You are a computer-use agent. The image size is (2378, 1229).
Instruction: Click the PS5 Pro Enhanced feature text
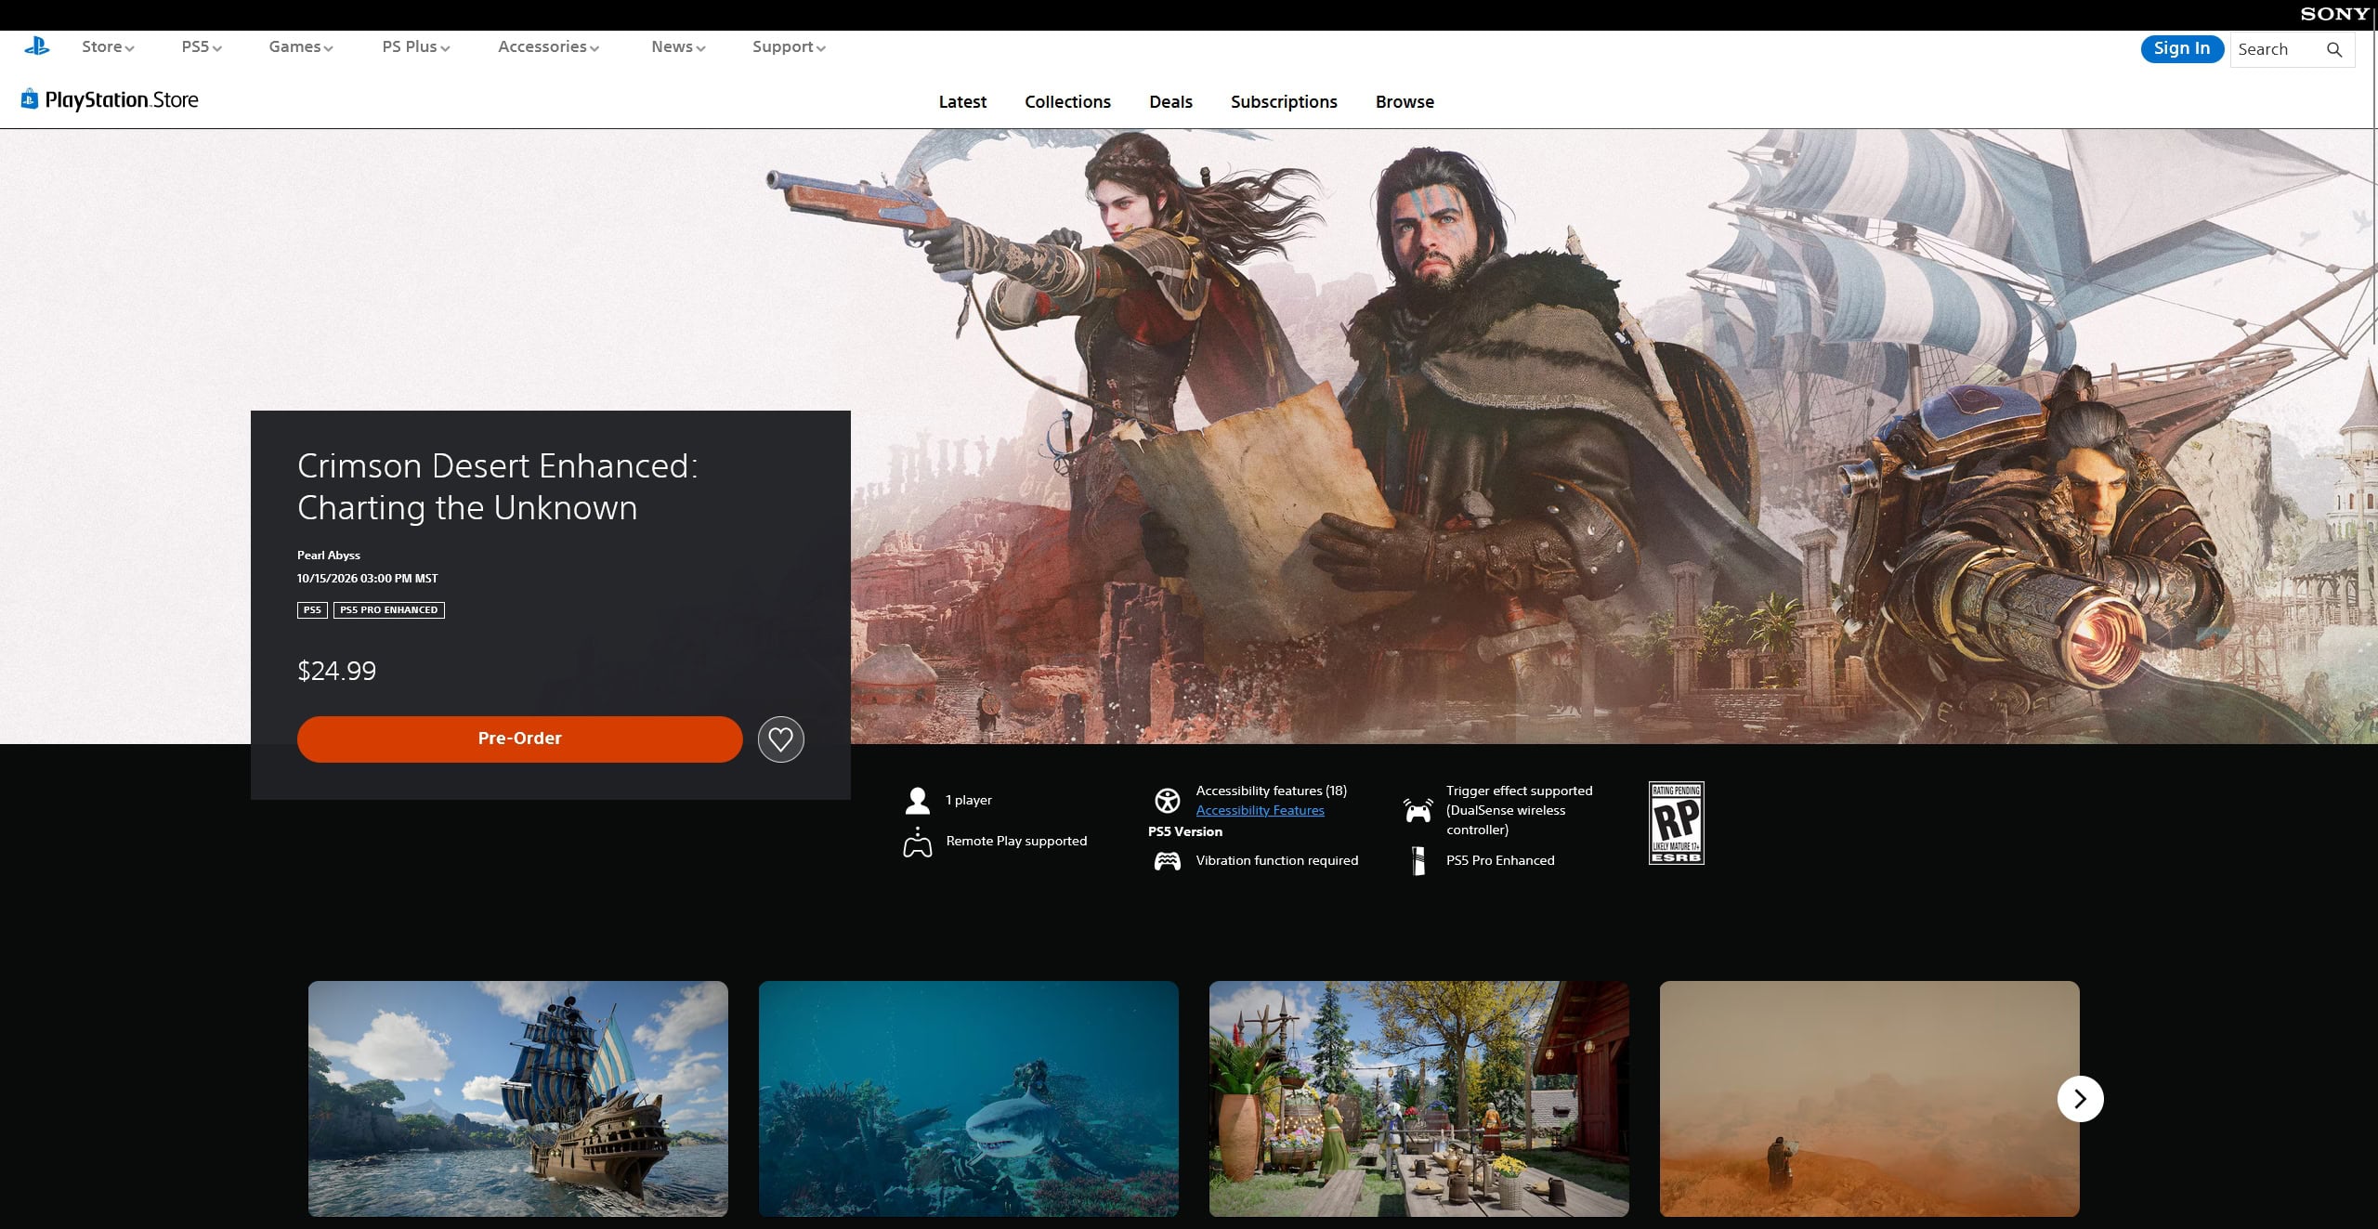[x=1500, y=861]
